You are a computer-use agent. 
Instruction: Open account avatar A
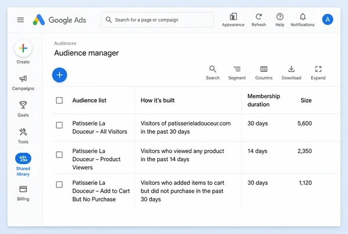click(x=328, y=20)
